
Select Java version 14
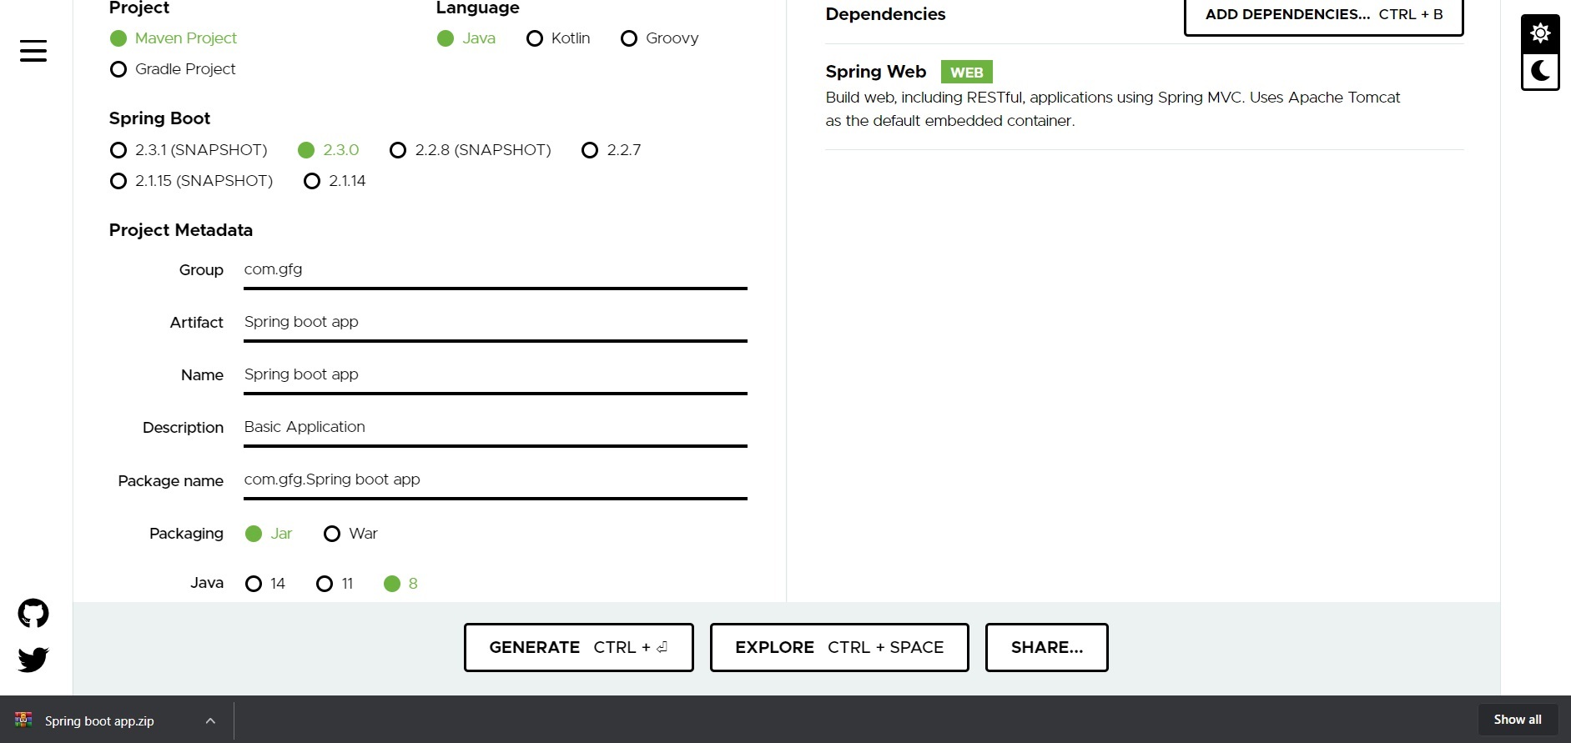tap(265, 584)
